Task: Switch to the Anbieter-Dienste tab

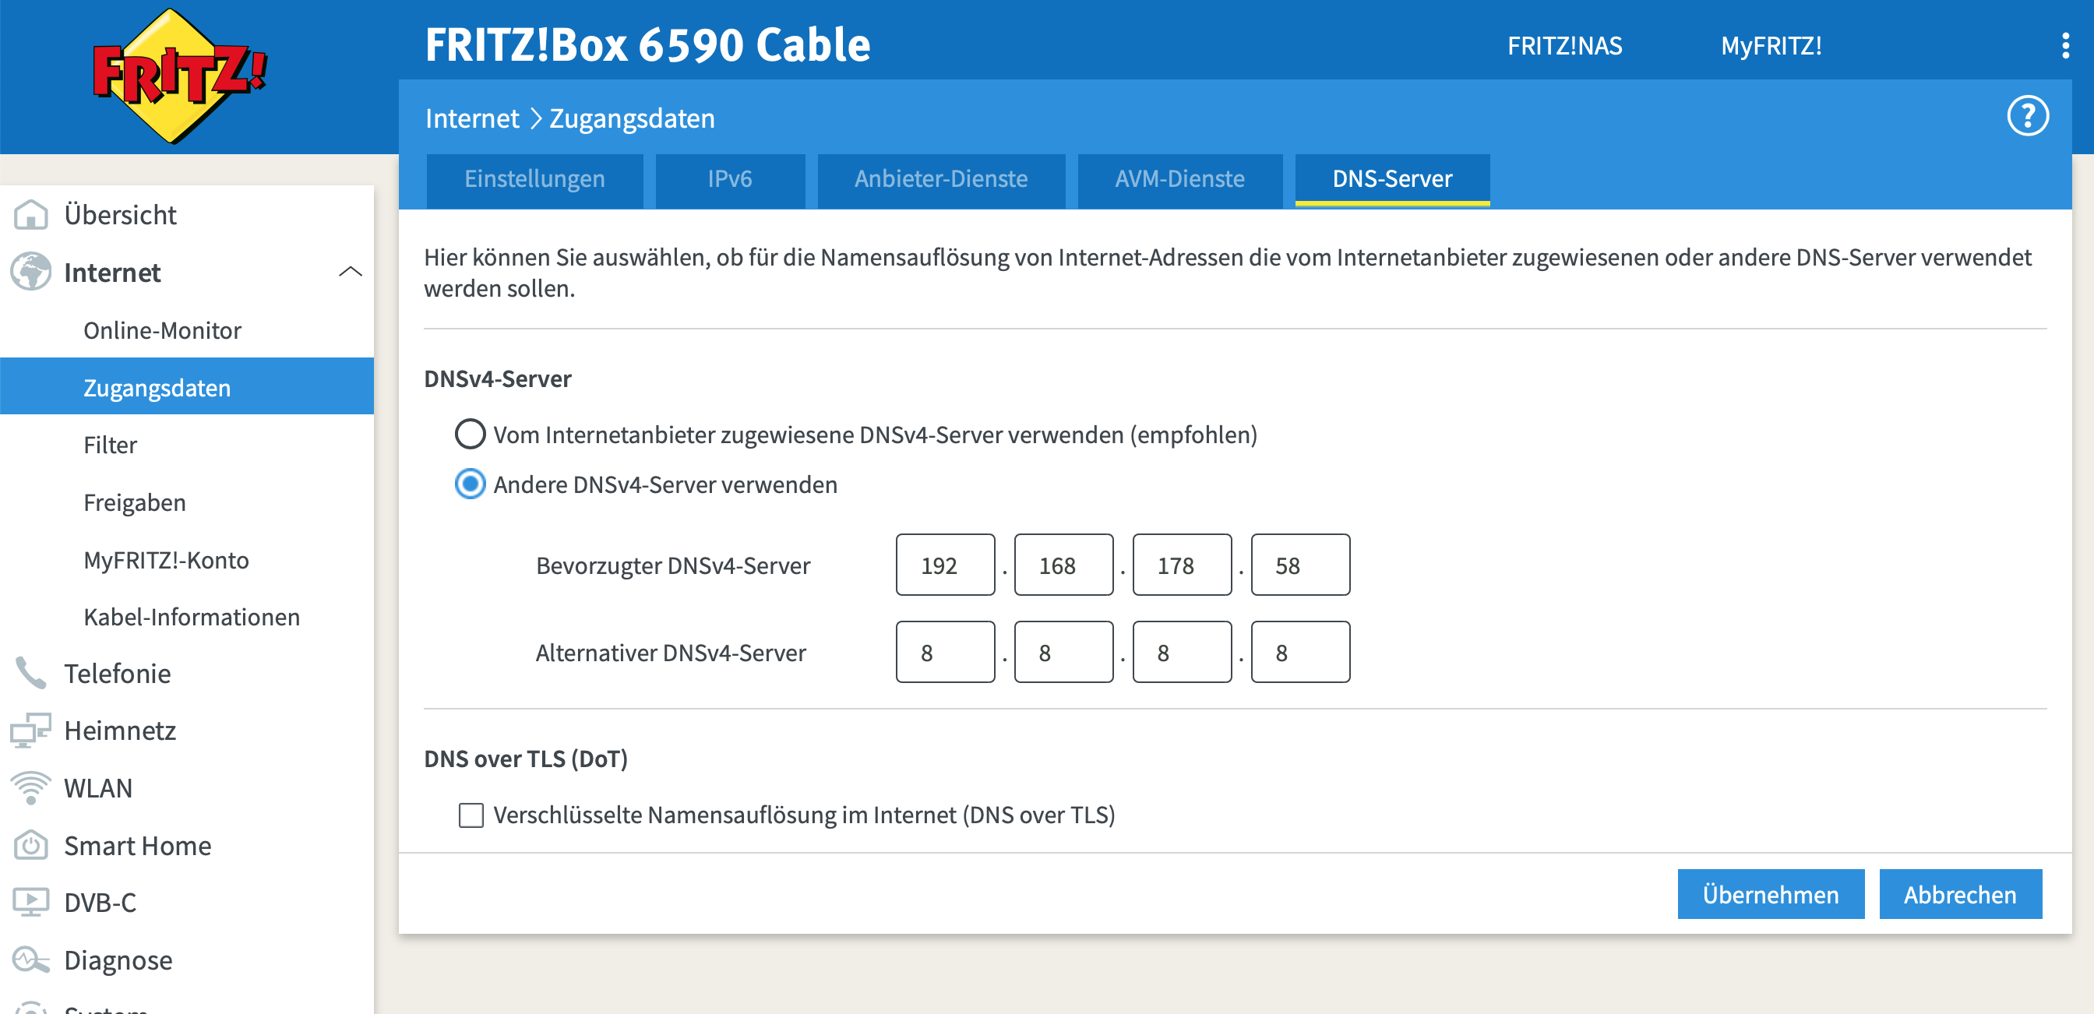Action: (940, 180)
